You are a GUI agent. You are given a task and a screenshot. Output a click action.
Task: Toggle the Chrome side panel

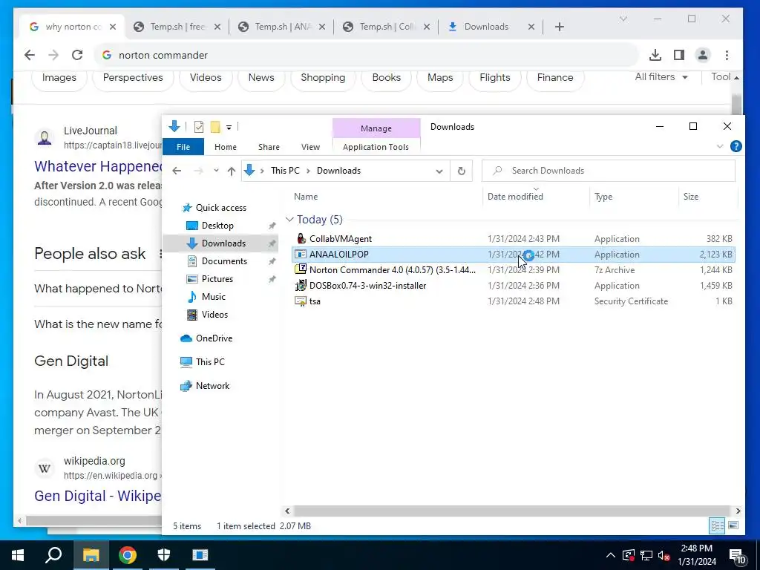click(679, 55)
